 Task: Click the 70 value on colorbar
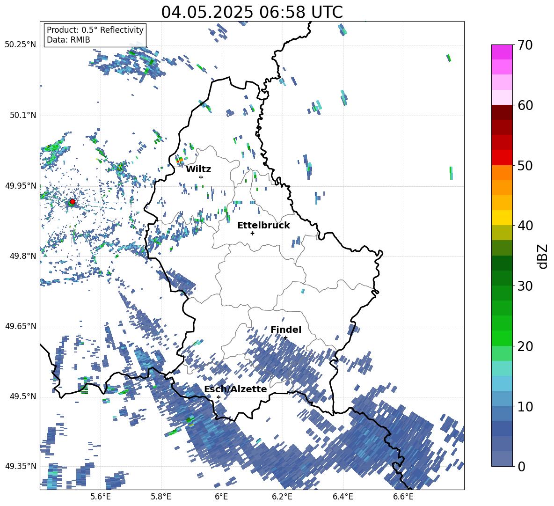525,45
